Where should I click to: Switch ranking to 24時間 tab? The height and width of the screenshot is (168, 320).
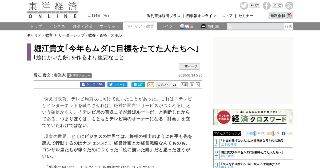(260, 133)
